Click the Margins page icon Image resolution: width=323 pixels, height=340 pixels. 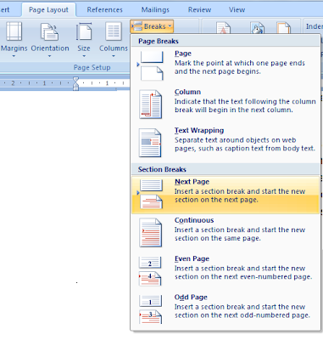[14, 31]
